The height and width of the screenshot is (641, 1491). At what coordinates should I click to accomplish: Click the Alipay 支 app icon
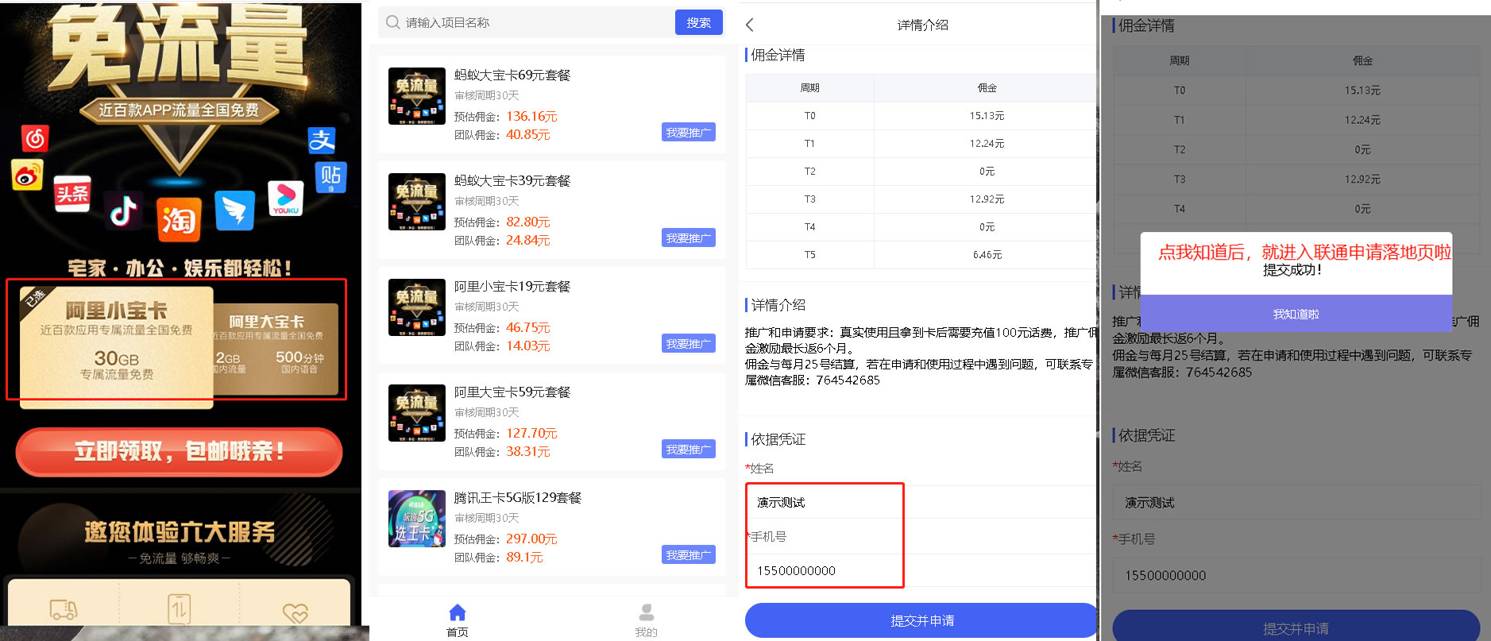[322, 141]
